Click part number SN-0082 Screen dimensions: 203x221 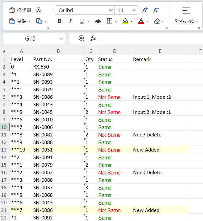(58, 135)
